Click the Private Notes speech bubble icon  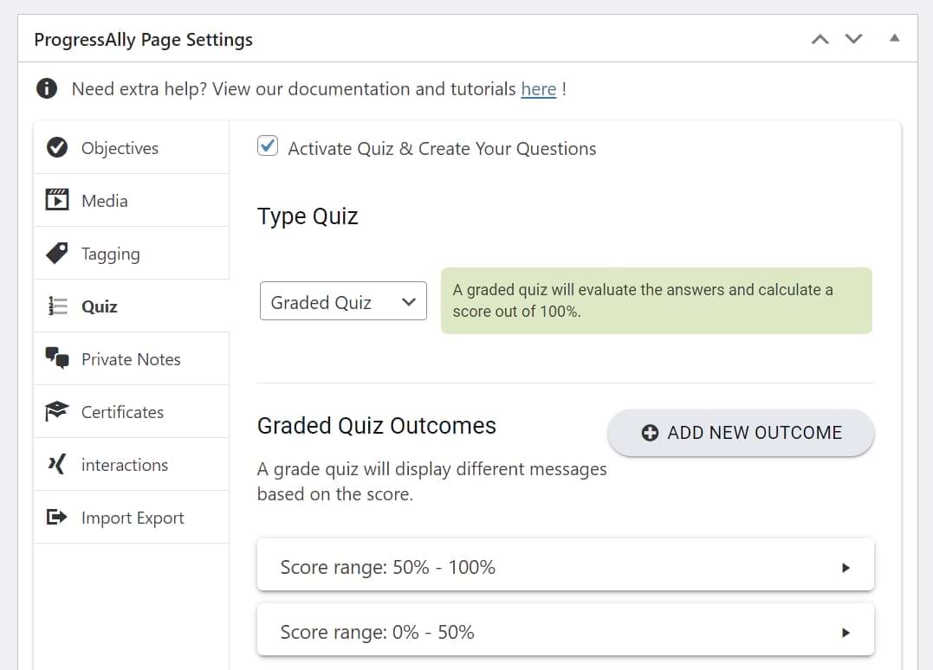(x=57, y=358)
